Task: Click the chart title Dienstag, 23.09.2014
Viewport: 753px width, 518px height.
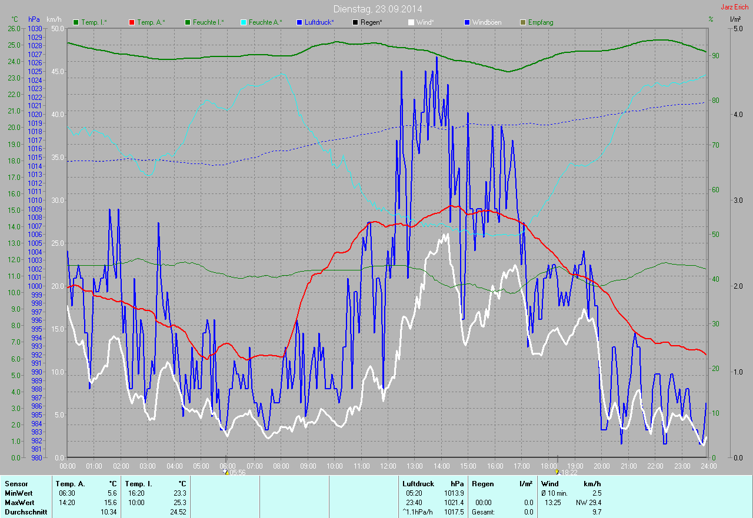Action: (377, 9)
